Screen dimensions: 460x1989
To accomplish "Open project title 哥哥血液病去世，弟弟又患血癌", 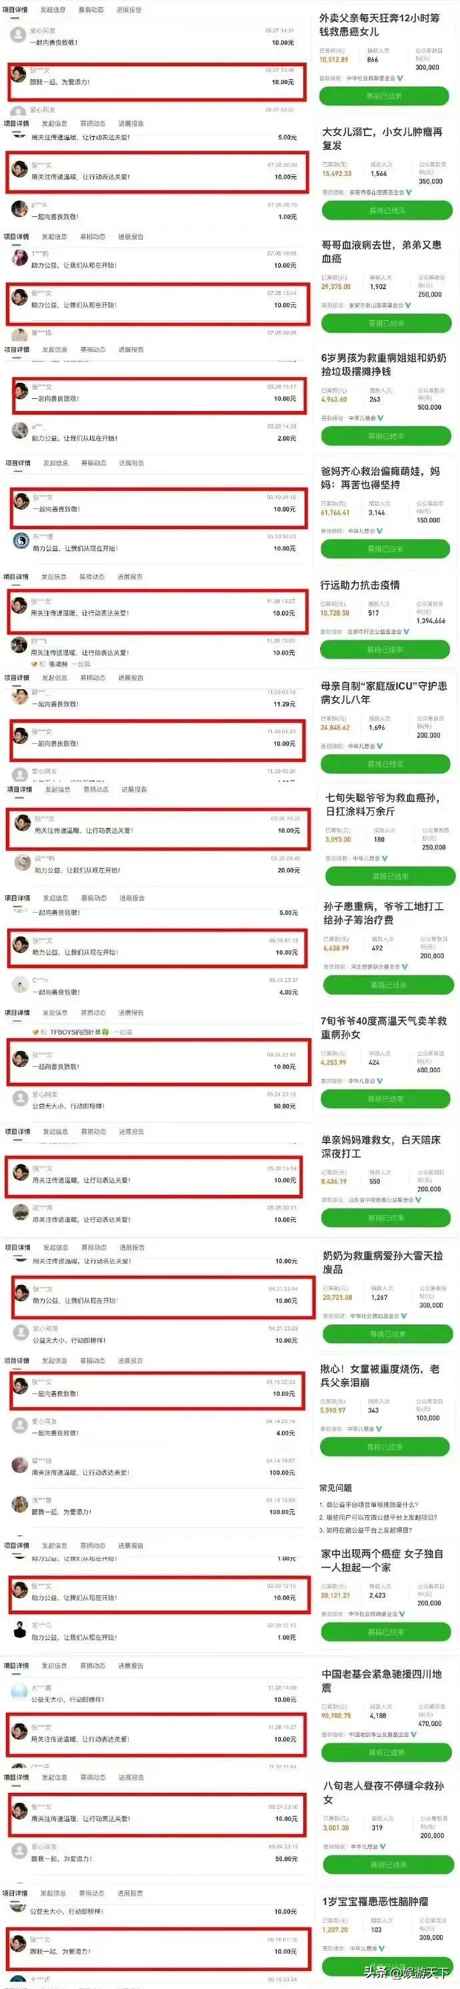I will point(381,252).
